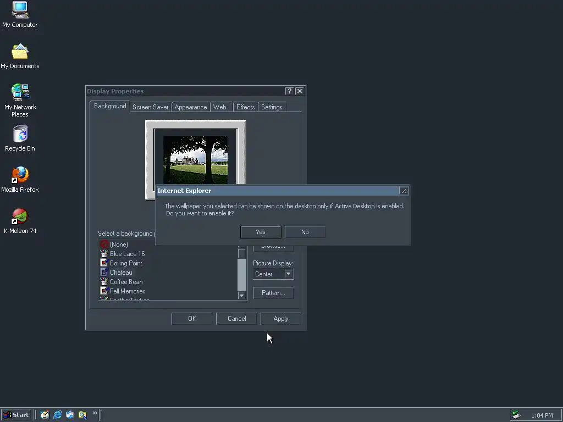This screenshot has width=563, height=422.
Task: Open the Start menu
Action: (x=16, y=415)
